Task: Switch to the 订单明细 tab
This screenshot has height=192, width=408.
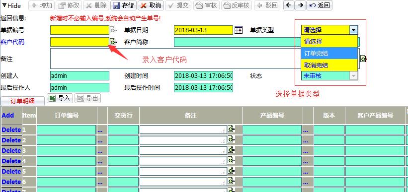Action: tap(23, 101)
